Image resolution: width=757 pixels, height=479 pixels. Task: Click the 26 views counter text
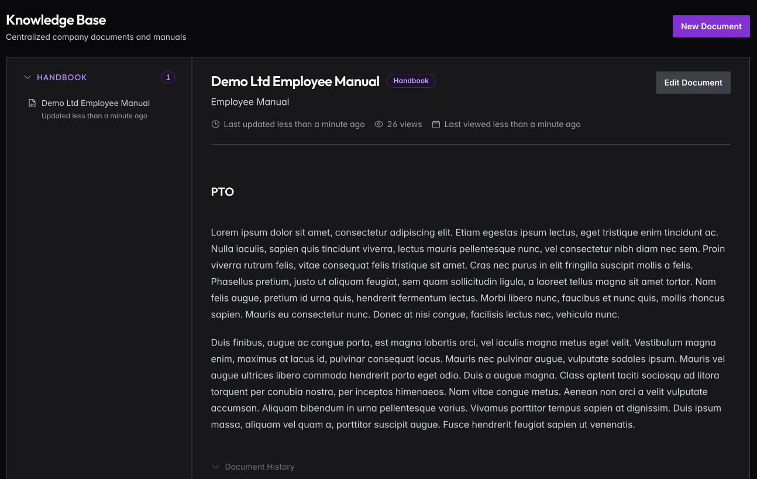pos(404,124)
